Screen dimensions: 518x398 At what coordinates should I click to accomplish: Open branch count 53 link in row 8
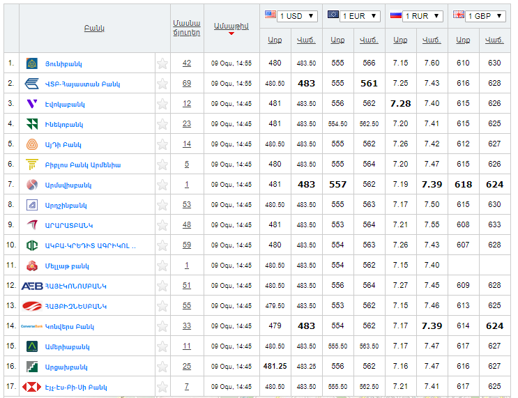point(187,205)
